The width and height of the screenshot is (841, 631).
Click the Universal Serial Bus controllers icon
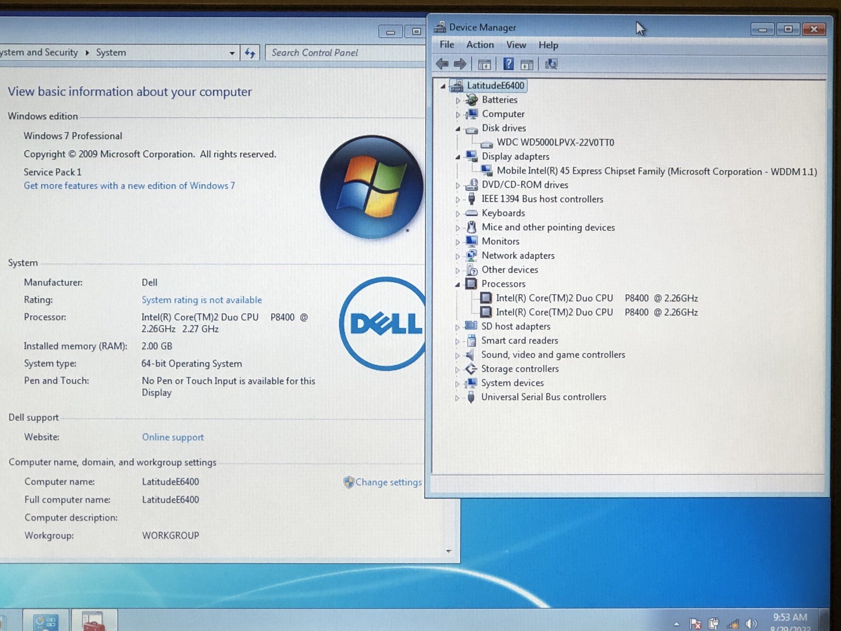pos(471,397)
